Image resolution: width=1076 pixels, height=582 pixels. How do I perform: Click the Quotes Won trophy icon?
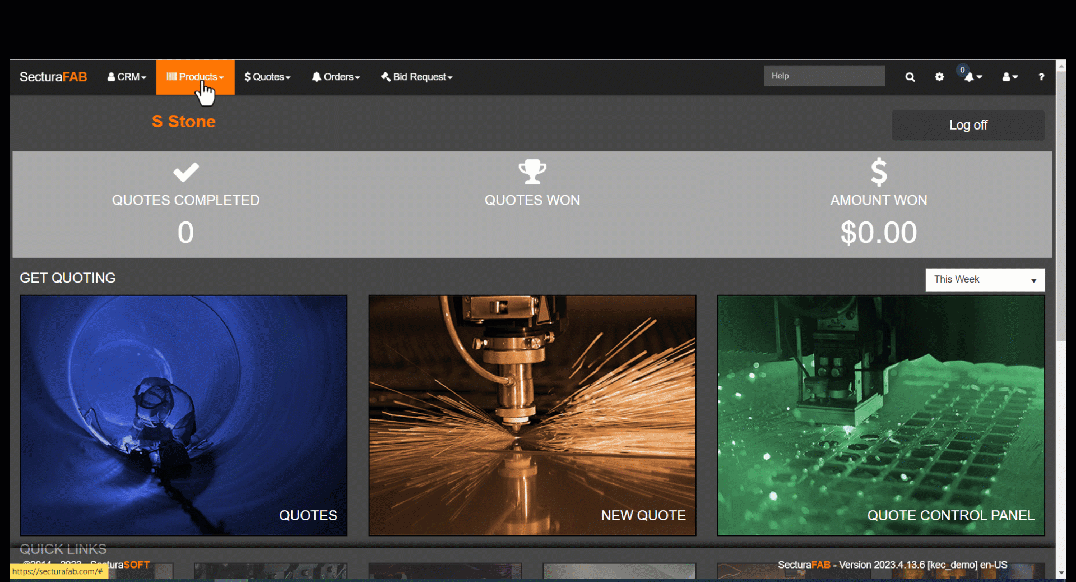pyautogui.click(x=532, y=172)
